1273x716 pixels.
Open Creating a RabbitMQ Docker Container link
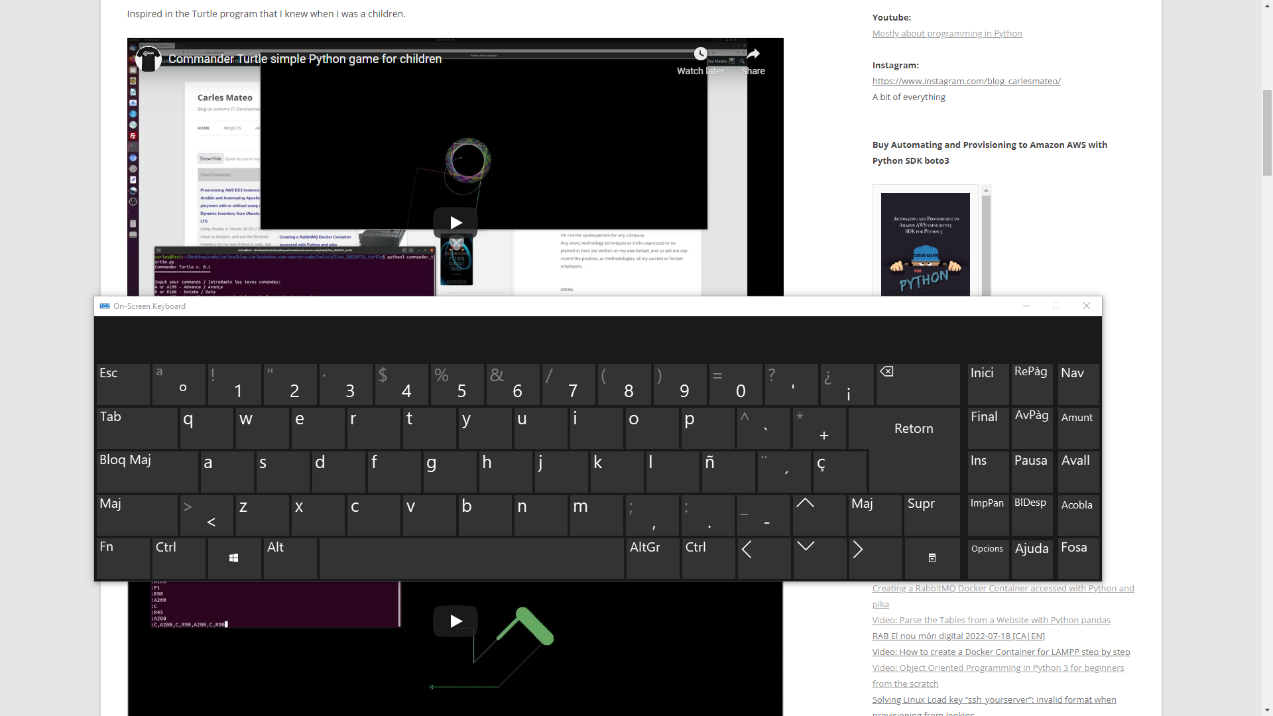(x=1003, y=589)
